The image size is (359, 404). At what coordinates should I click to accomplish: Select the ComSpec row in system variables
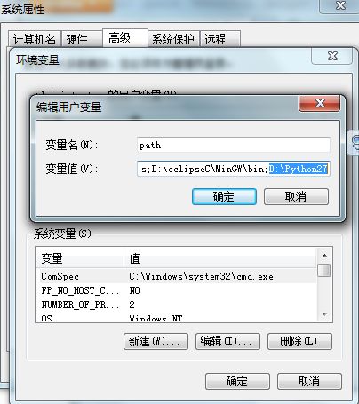click(x=177, y=276)
